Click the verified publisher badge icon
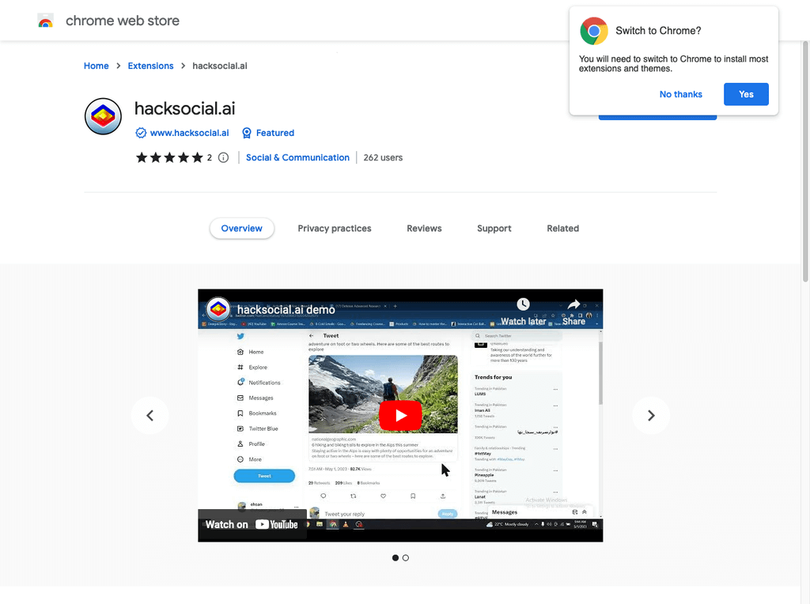Screen dimensions: 810x604 click(x=141, y=133)
